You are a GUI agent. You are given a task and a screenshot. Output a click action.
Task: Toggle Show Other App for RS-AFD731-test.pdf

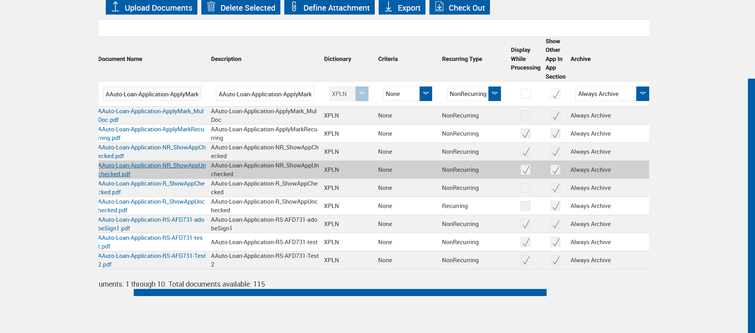[x=555, y=242]
